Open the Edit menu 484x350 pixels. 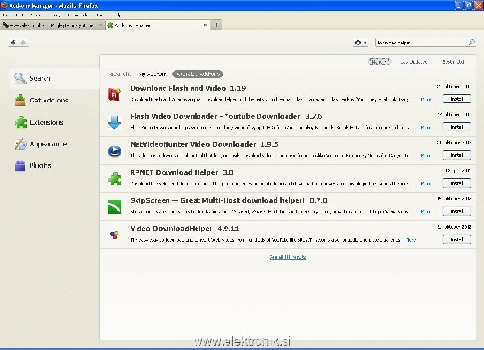(x=19, y=15)
